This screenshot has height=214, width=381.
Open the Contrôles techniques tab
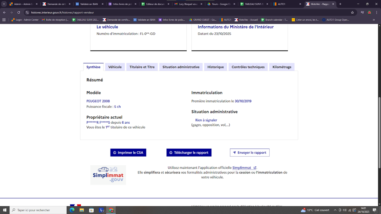click(x=248, y=67)
